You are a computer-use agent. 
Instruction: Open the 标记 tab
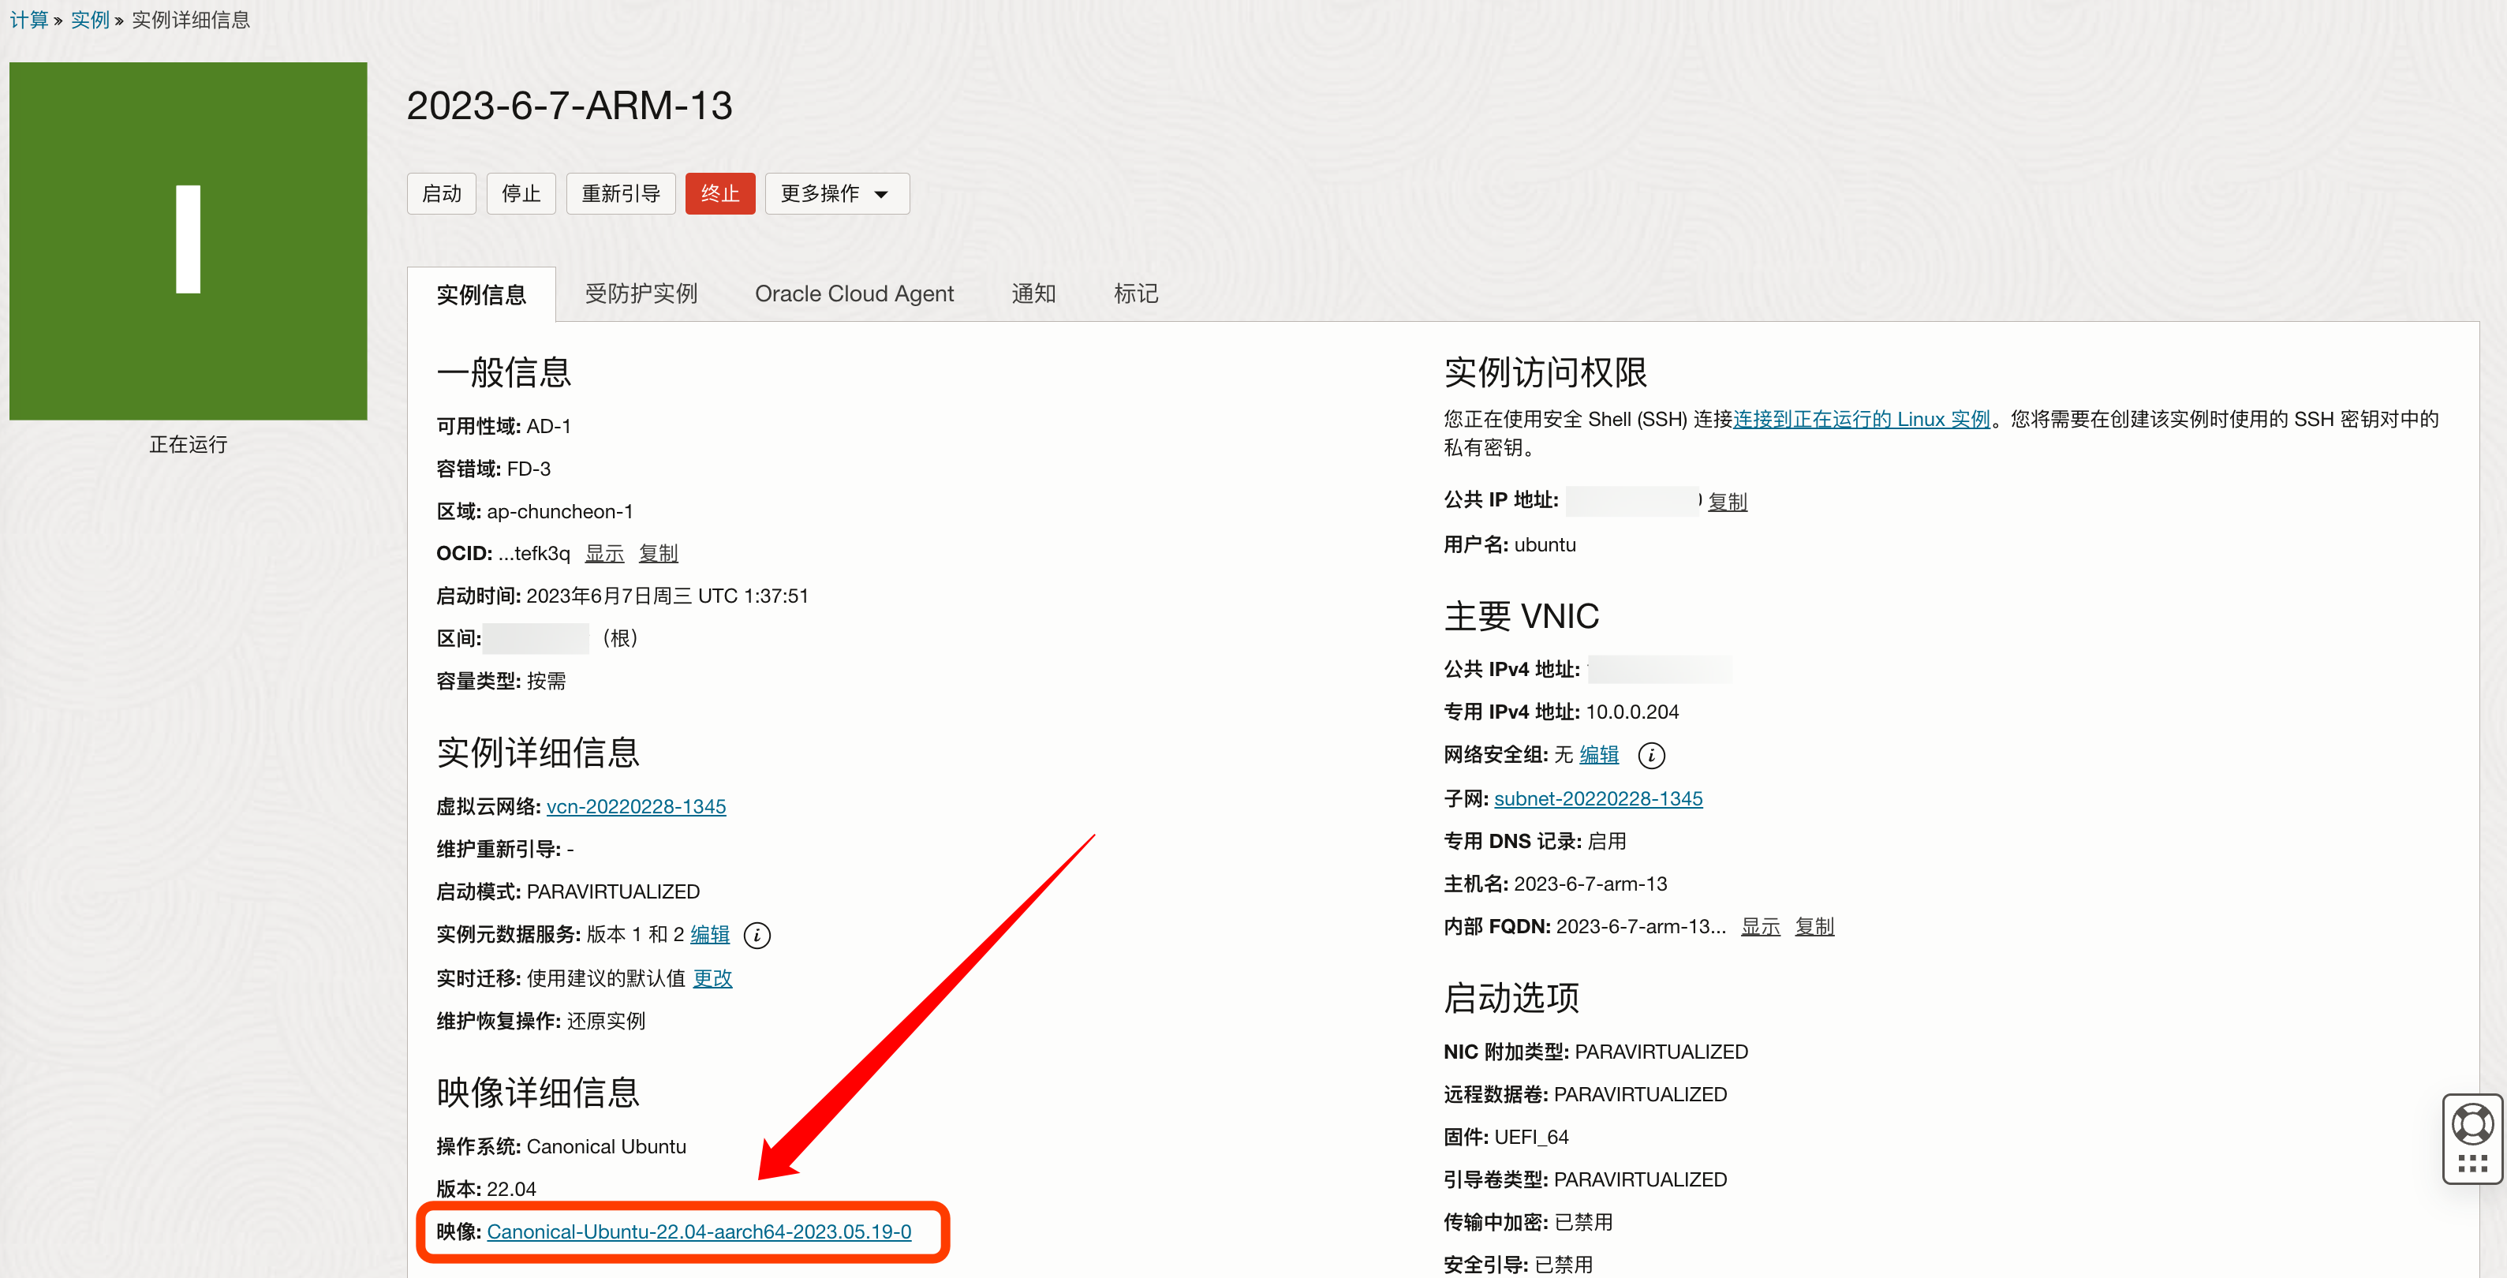tap(1134, 294)
